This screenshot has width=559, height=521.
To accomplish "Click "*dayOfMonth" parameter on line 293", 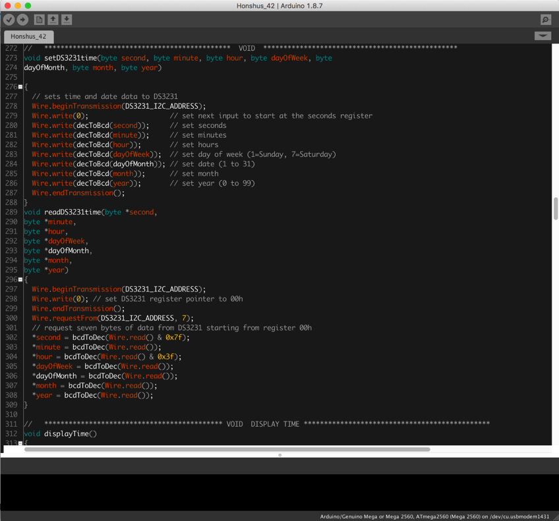I will [x=67, y=251].
